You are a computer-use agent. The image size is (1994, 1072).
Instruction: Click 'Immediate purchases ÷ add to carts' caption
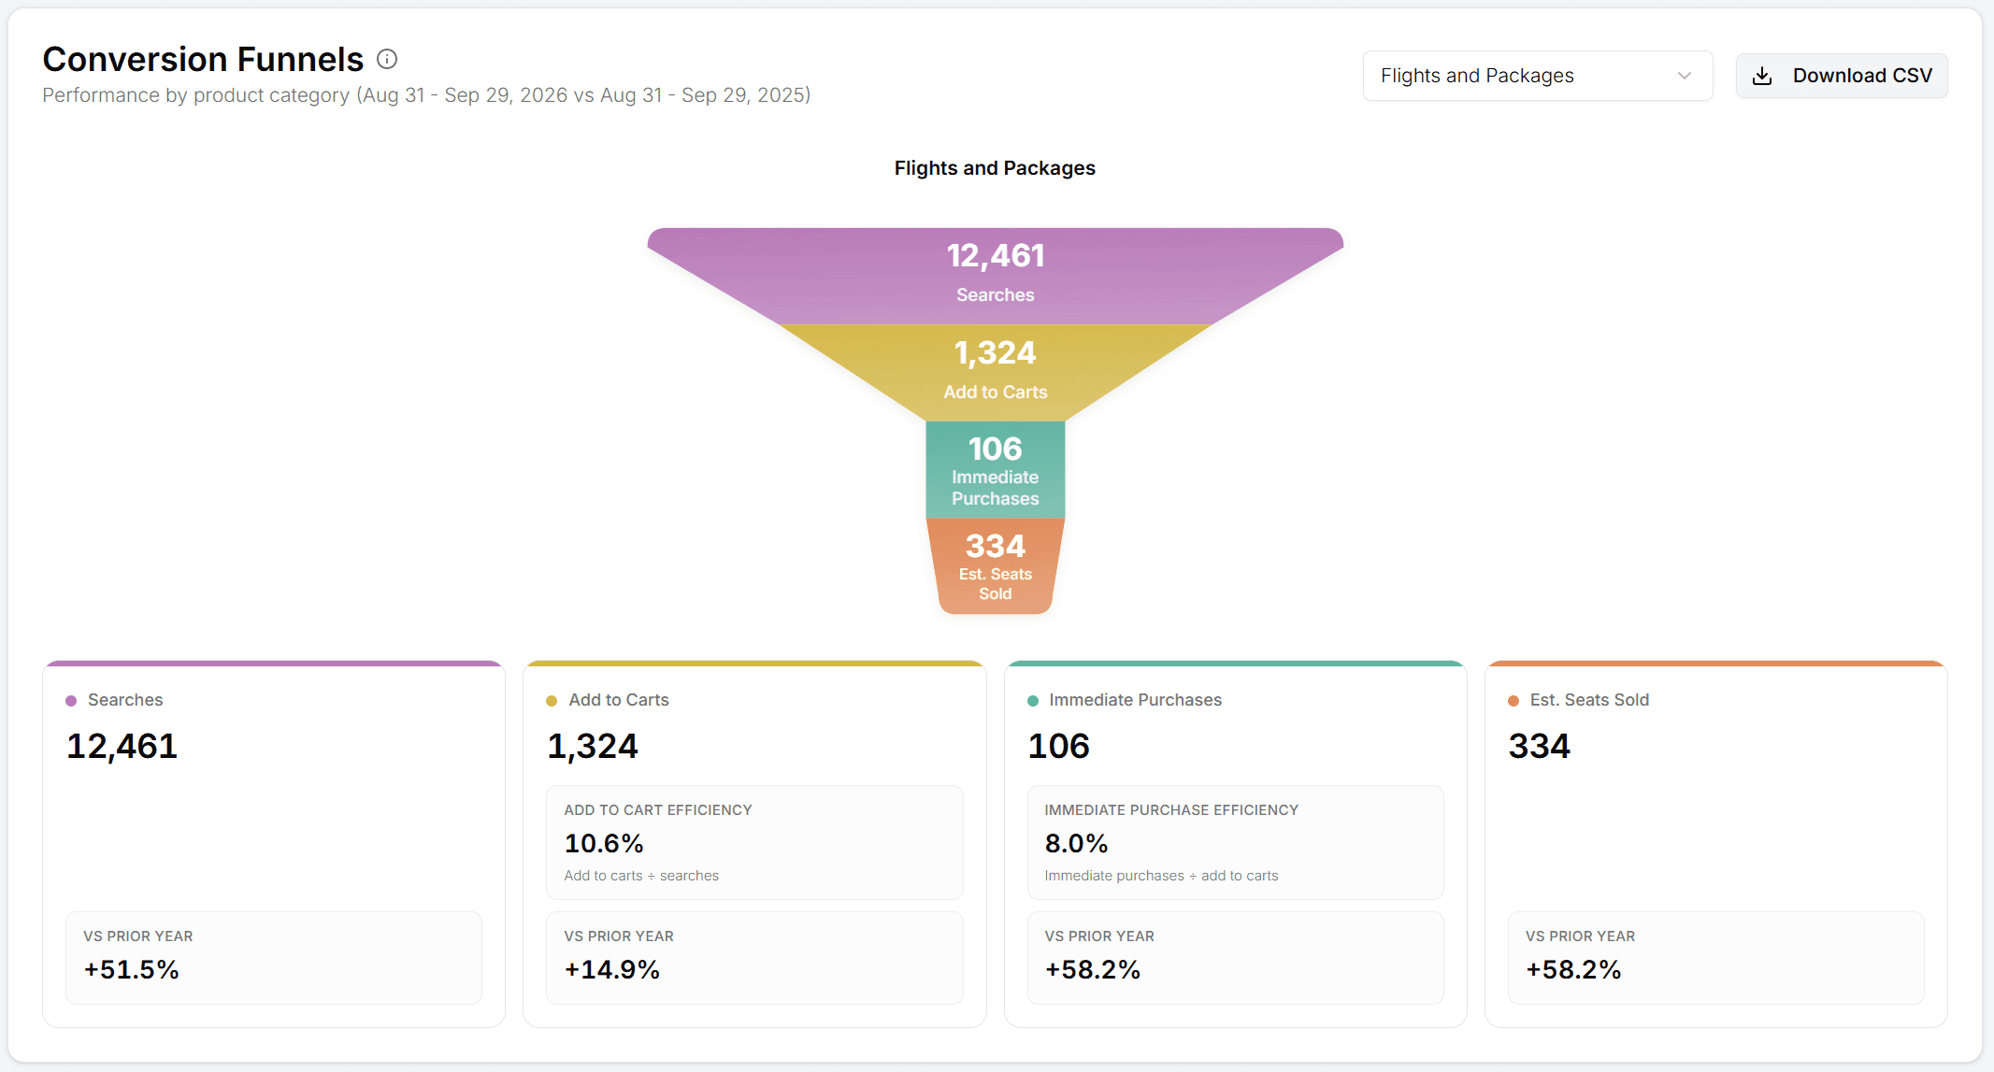(1161, 876)
